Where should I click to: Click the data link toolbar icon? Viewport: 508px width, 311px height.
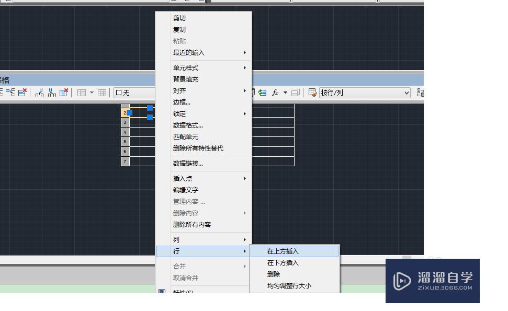pyautogui.click(x=263, y=93)
